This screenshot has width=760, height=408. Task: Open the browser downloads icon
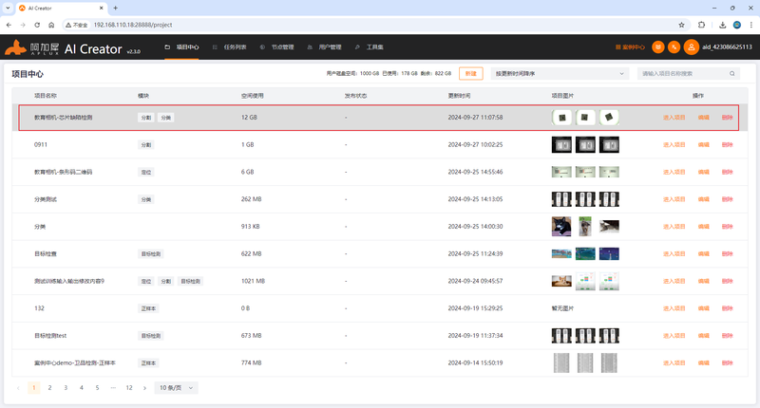(x=722, y=25)
